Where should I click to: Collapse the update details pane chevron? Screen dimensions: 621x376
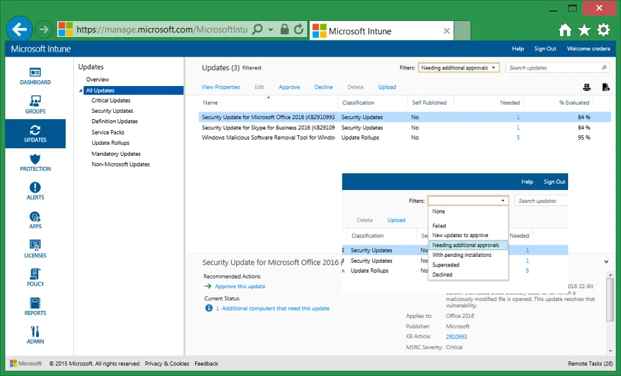pyautogui.click(x=606, y=261)
